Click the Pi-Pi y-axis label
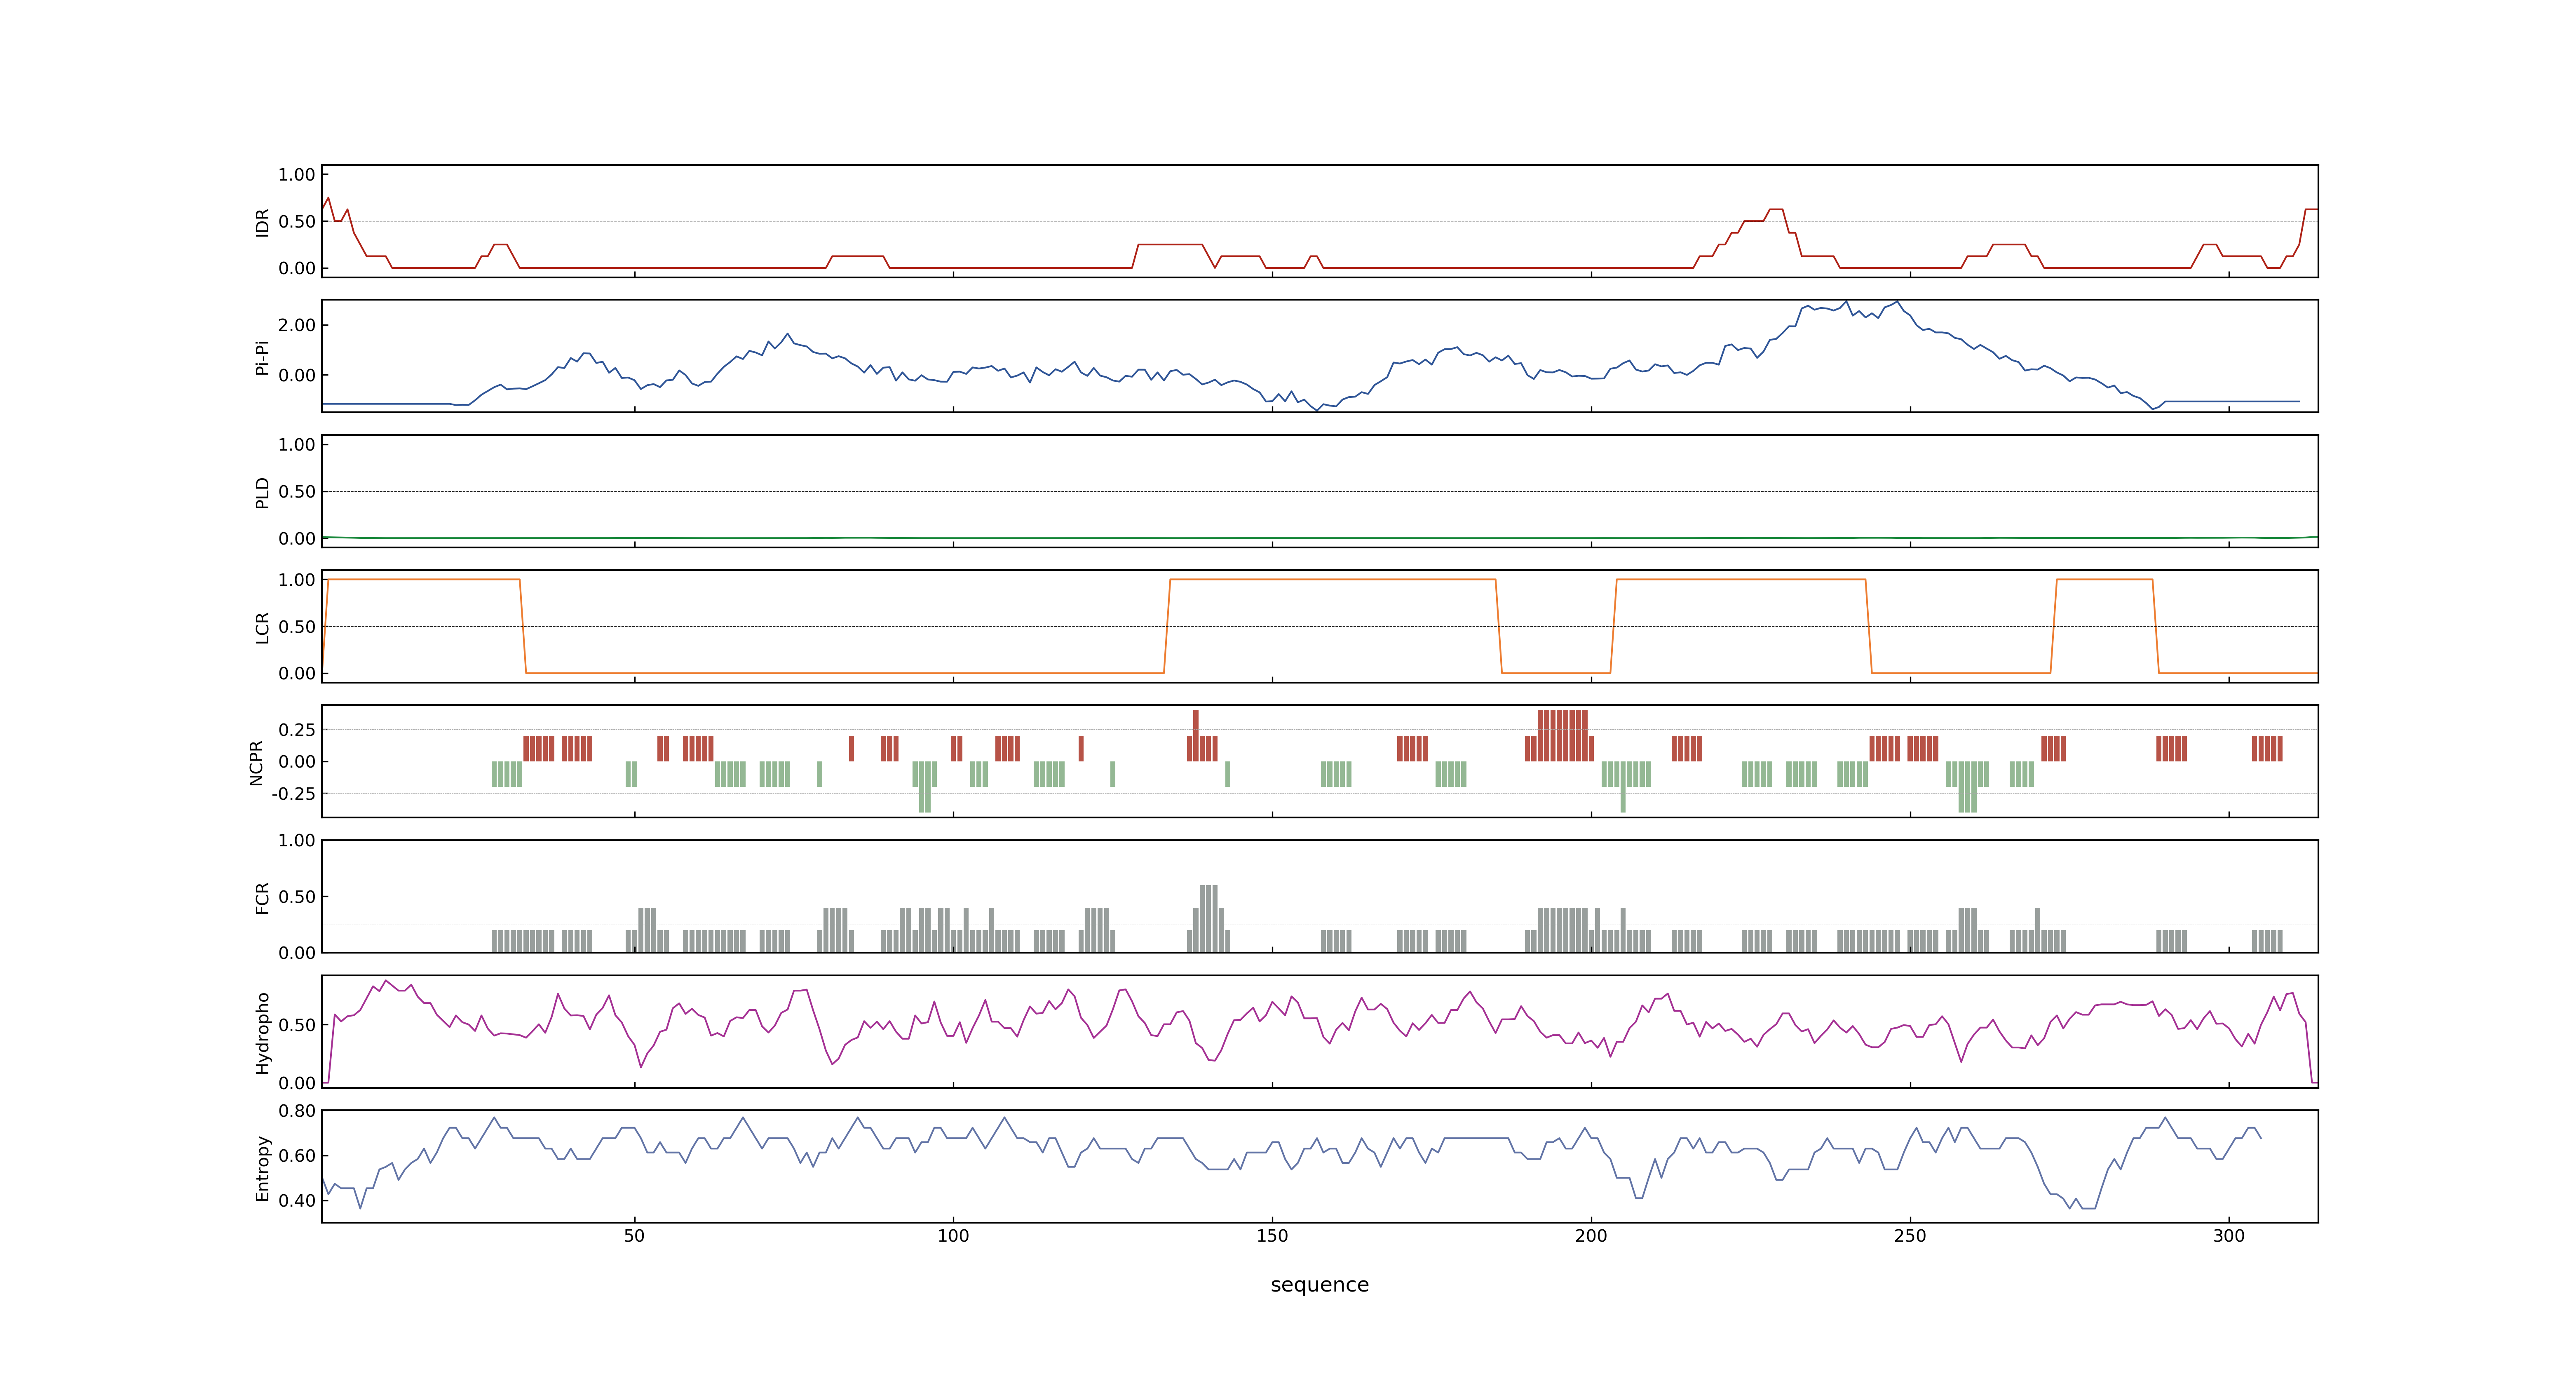Screen dimensions: 2576x1374 262,357
